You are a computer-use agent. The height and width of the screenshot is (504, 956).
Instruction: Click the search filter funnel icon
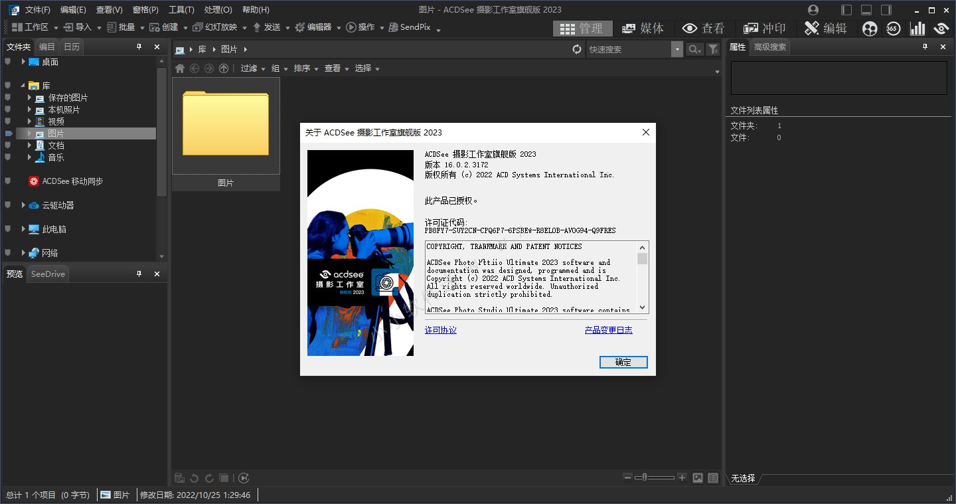coord(712,49)
